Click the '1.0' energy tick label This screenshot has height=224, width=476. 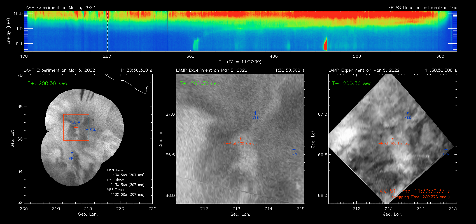pyautogui.click(x=19, y=29)
